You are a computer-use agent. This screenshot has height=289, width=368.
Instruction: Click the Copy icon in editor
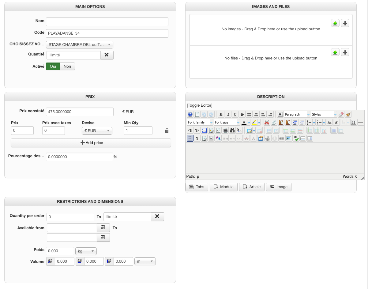274,122
